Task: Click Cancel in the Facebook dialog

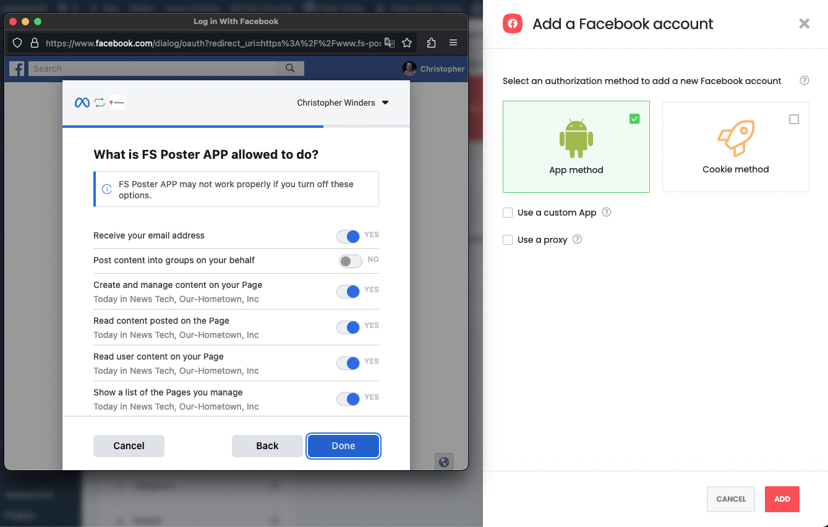Action: [x=129, y=446]
